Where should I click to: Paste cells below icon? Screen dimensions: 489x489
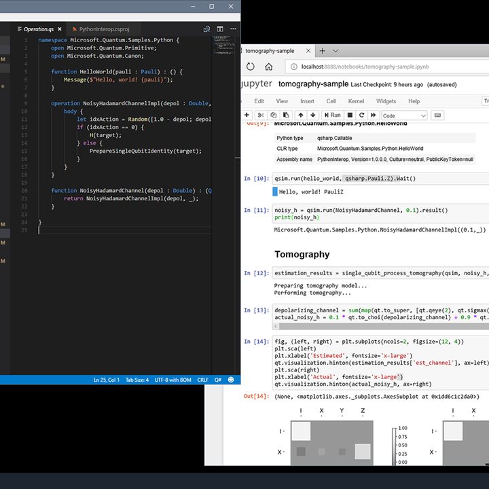pyautogui.click(x=286, y=115)
